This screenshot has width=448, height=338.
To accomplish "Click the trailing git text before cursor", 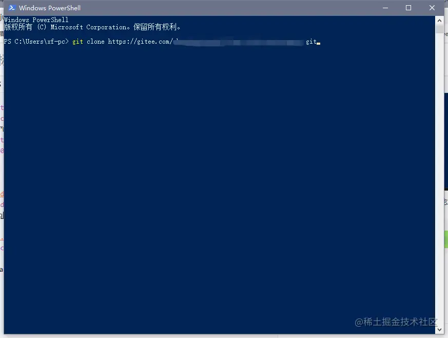I will [311, 42].
